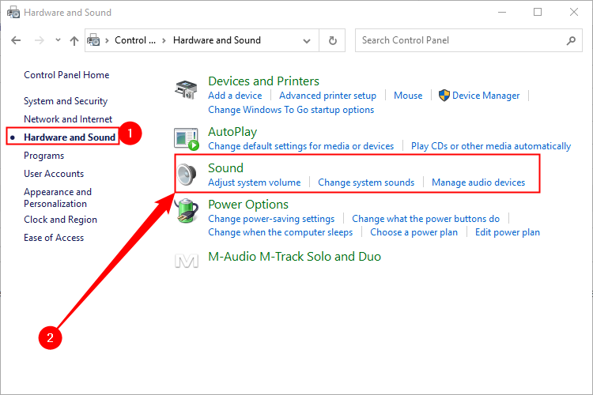Click the Sound speaker icon

click(x=186, y=175)
